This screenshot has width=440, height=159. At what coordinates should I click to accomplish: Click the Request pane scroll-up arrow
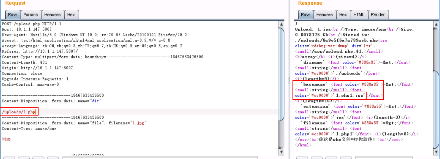click(x=281, y=24)
